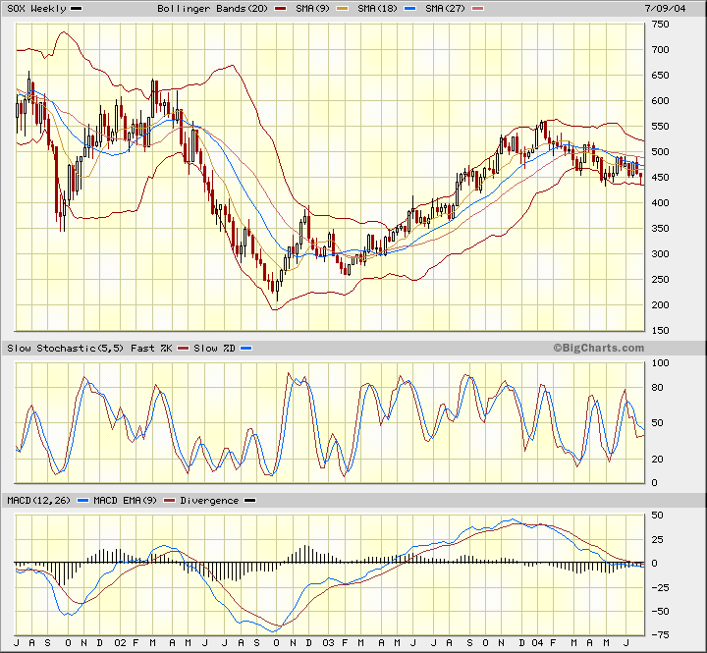Click the 0 stochastic axis label

pyautogui.click(x=654, y=483)
